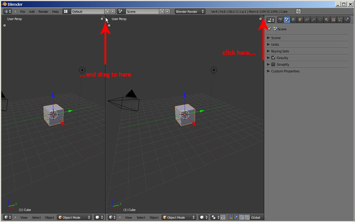355x222 pixels.
Task: Open the File menu
Action: coord(22,11)
